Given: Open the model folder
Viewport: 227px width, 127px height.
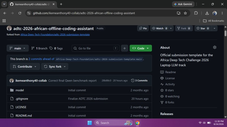Looking at the screenshot, I should (20, 90).
